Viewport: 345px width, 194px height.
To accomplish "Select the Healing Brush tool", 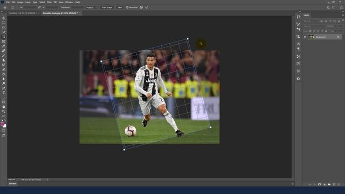I will tap(4, 51).
